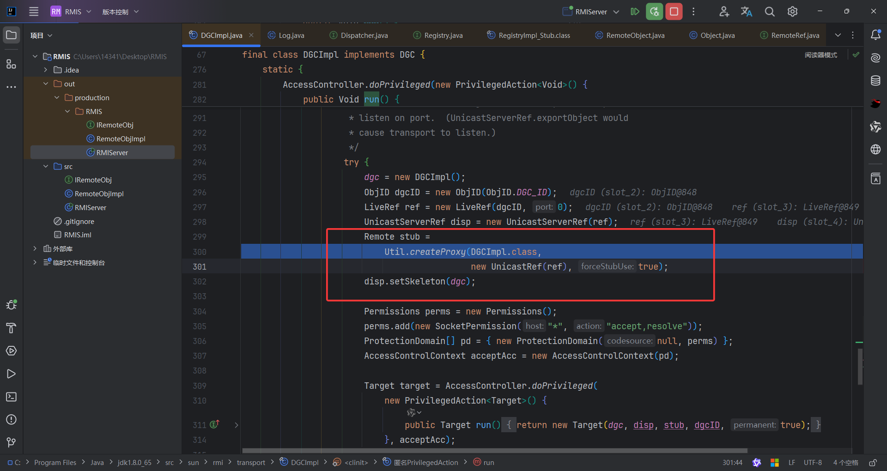Open the RMIServer run configuration dropdown
Image resolution: width=887 pixels, height=471 pixels.
591,12
